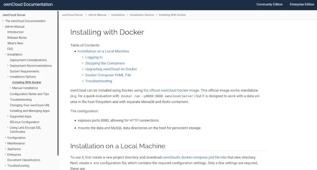The image size is (317, 170).
Task: Open the Community Edition menu item
Action: [269, 4]
